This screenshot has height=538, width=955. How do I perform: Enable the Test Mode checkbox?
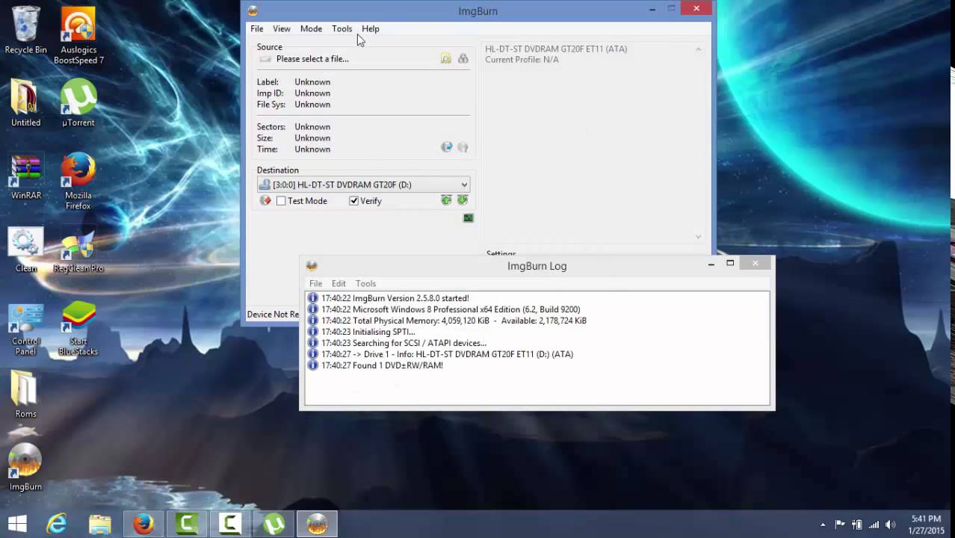(281, 201)
